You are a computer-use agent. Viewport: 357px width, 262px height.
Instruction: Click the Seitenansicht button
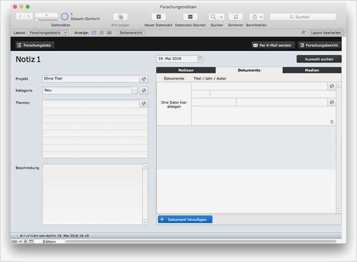tap(131, 33)
